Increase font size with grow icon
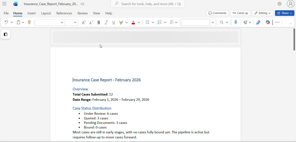This screenshot has height=142, width=296. 84,22
